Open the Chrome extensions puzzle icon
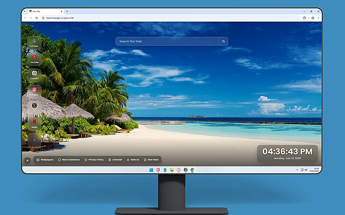The height and width of the screenshot is (215, 345). click(305, 18)
